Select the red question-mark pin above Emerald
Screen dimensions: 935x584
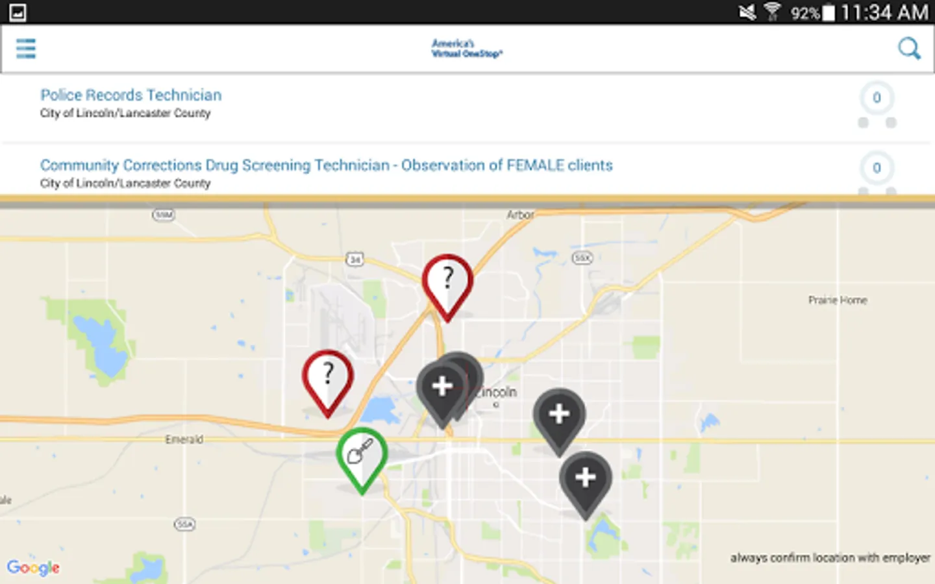(x=328, y=383)
